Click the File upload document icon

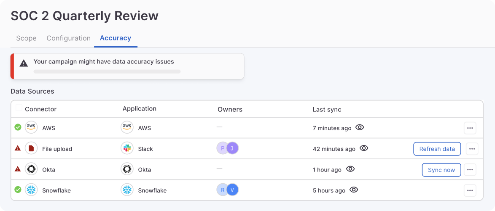tap(31, 149)
